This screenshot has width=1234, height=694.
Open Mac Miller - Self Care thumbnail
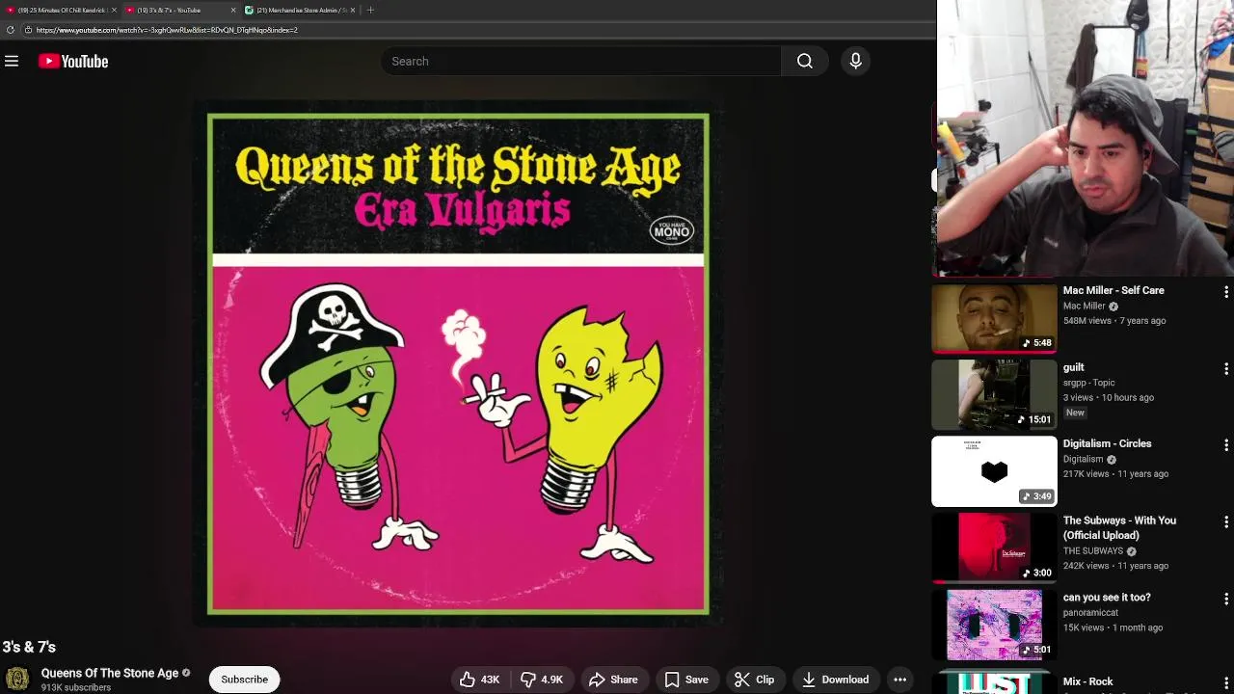[994, 318]
